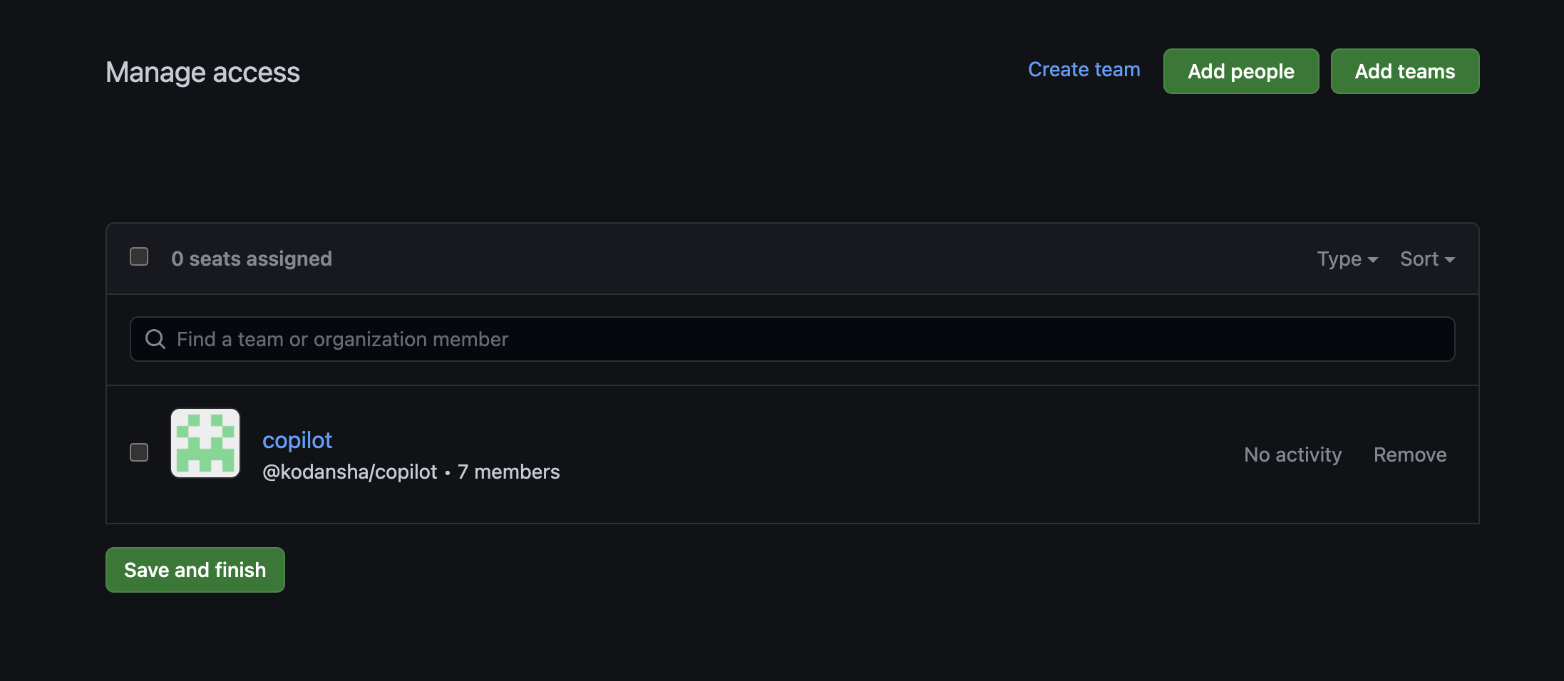The height and width of the screenshot is (681, 1564).
Task: Select the 0 seats assigned label
Action: [251, 258]
